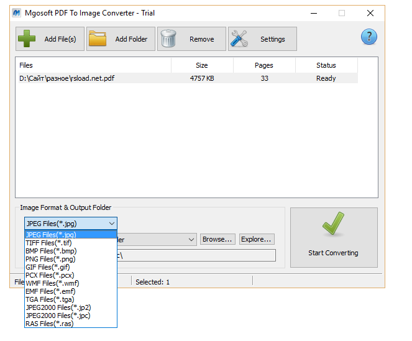Select the rsload.net.pdf file row
412x341 pixels.
(x=188, y=78)
